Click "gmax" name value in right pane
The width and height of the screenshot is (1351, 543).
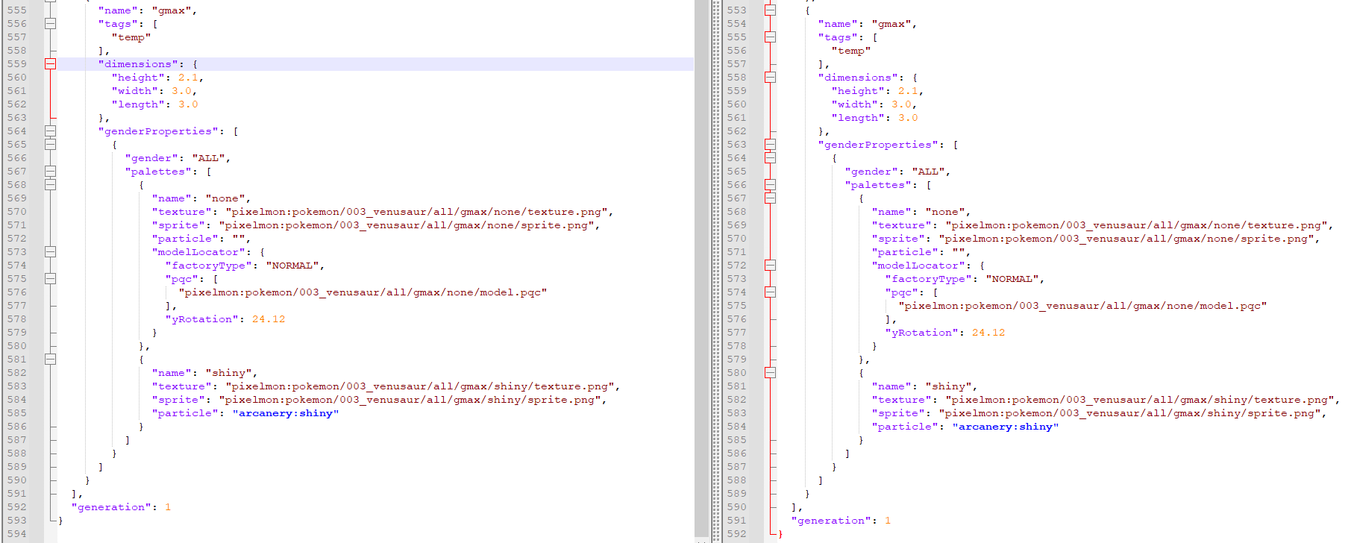tap(891, 24)
